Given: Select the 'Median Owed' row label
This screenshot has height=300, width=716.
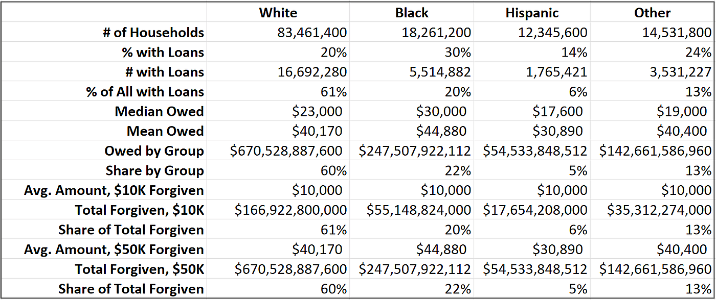Looking at the screenshot, I should tap(159, 111).
